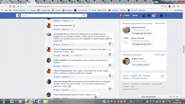Like Fabio Frabetti's comment

(x=57, y=66)
